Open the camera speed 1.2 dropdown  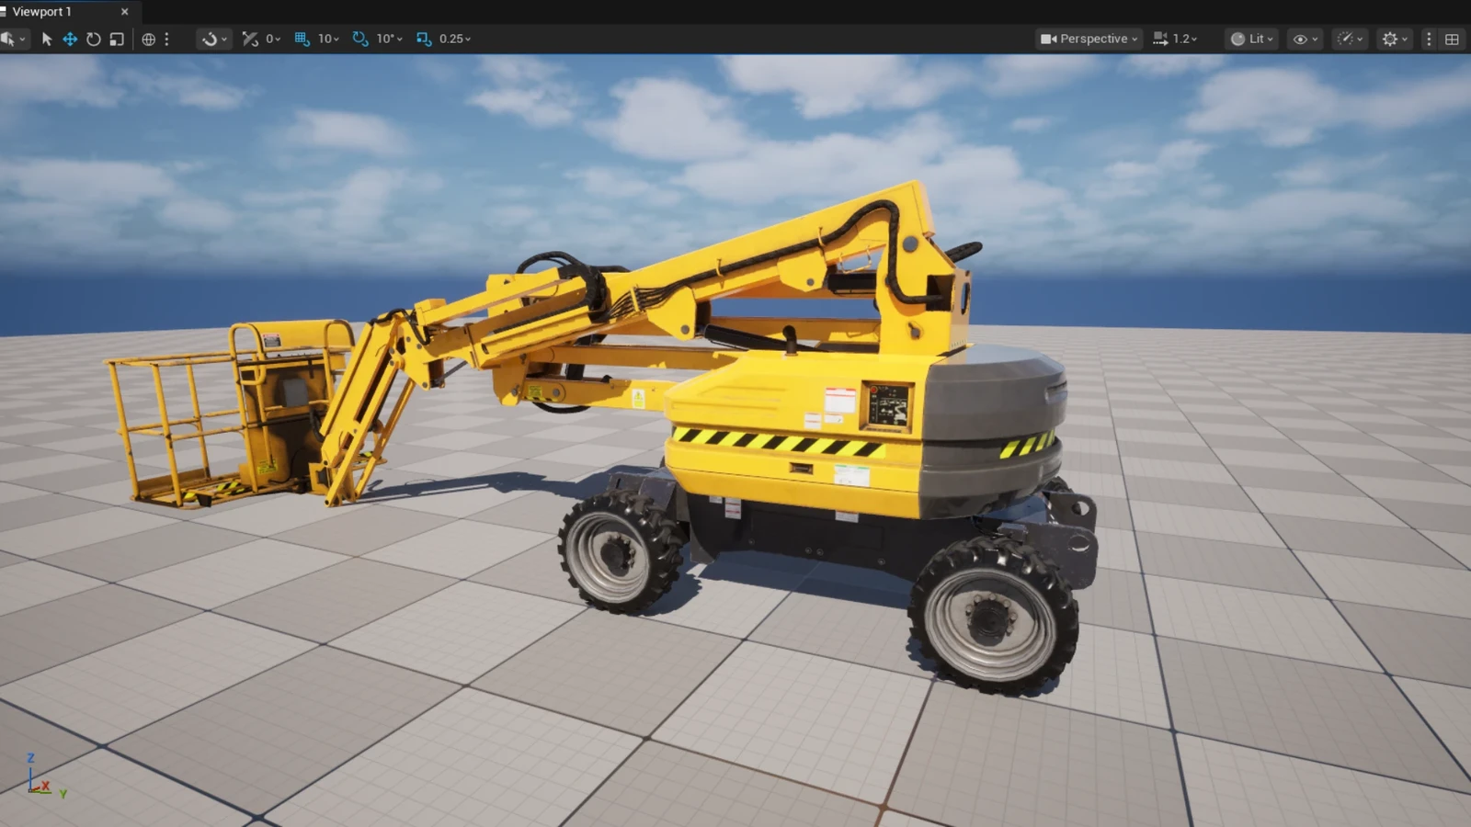(x=1175, y=39)
